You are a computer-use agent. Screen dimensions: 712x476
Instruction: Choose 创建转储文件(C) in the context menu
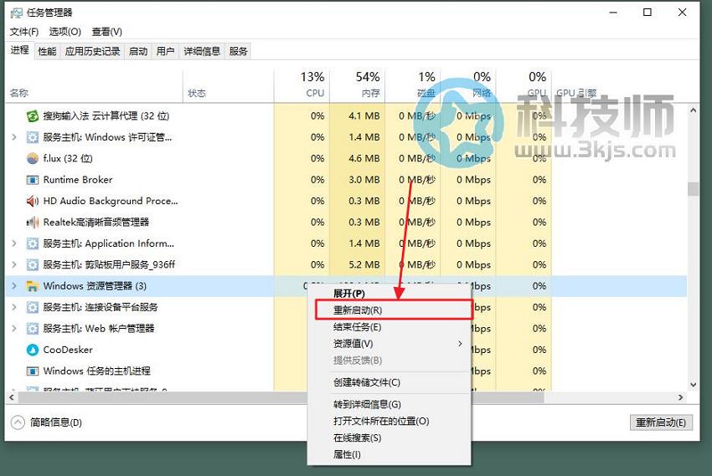389,382
